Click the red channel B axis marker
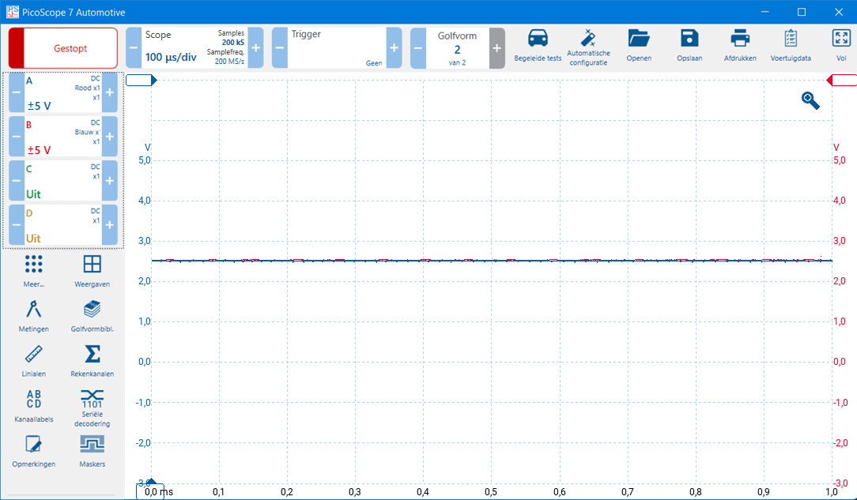857x500 pixels. click(x=842, y=80)
